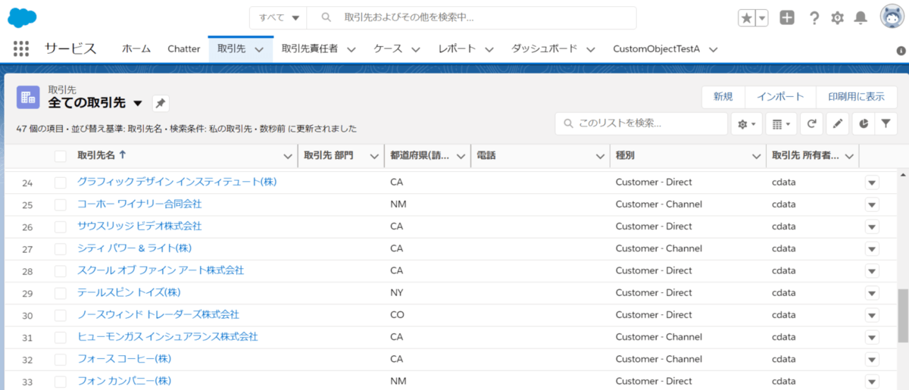The image size is (909, 390).
Task: Open the ダッシュボード tab
Action: (x=544, y=48)
